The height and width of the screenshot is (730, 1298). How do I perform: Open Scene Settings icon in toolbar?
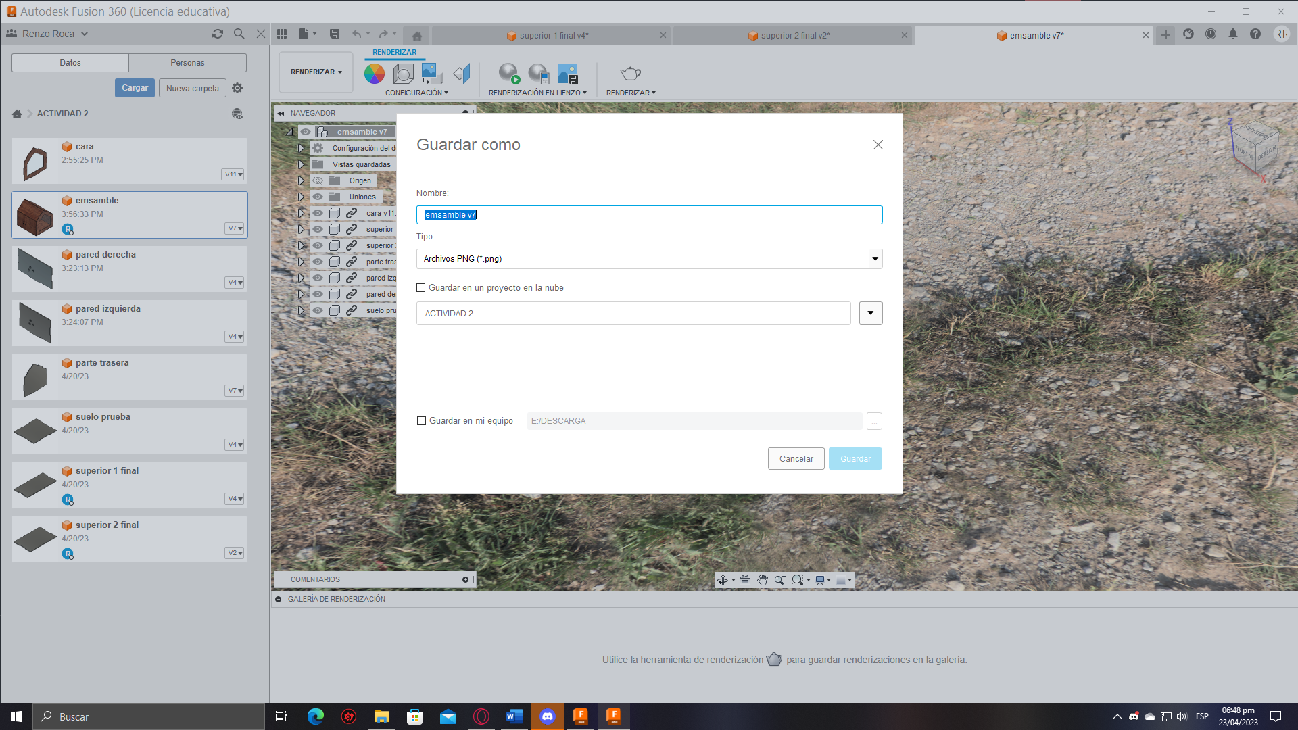[403, 74]
